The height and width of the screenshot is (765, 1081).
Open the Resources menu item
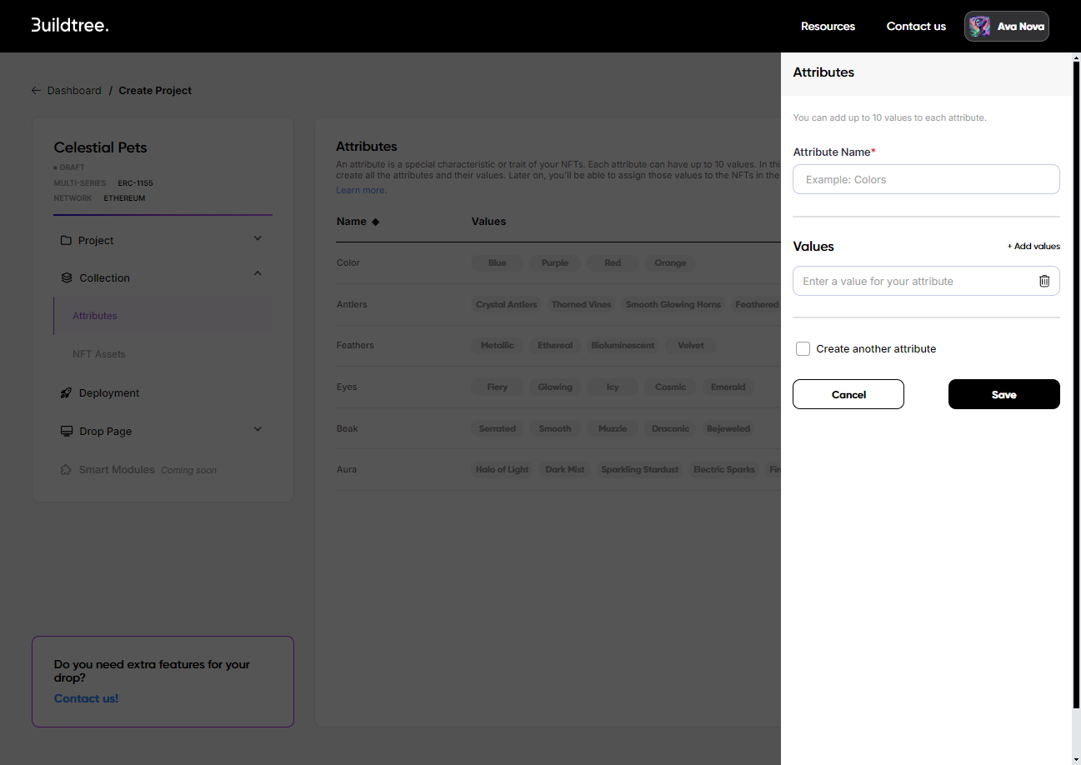[x=828, y=27]
